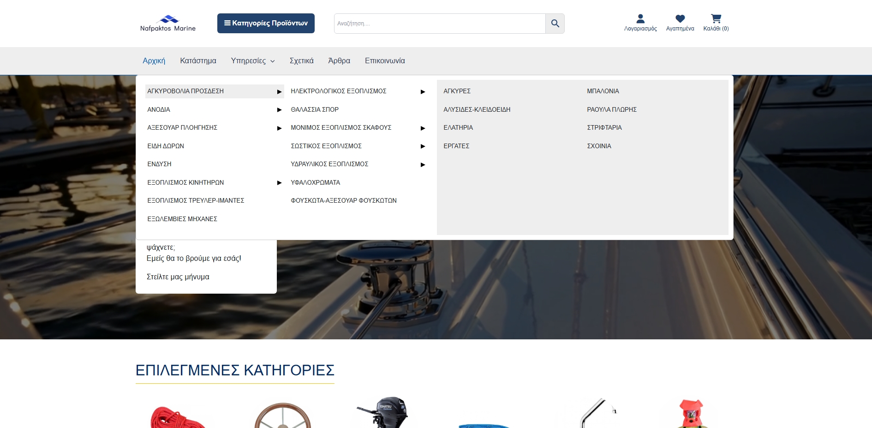Select the ΕΙΔΗ ΔΩΡΩΝ category

coord(166,146)
